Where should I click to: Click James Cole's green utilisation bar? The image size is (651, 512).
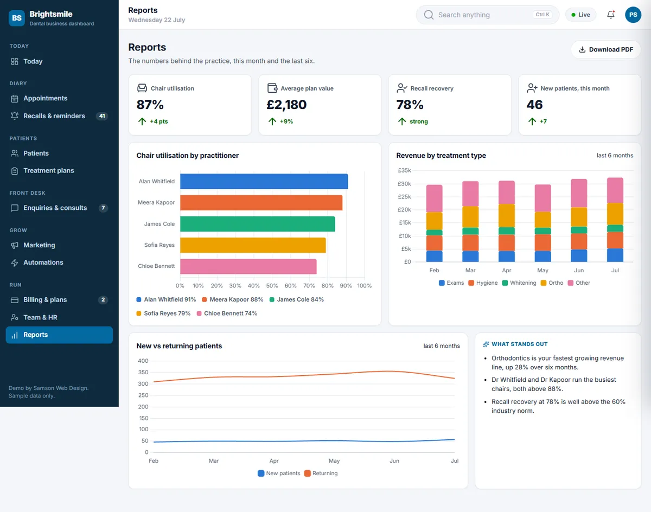point(257,224)
